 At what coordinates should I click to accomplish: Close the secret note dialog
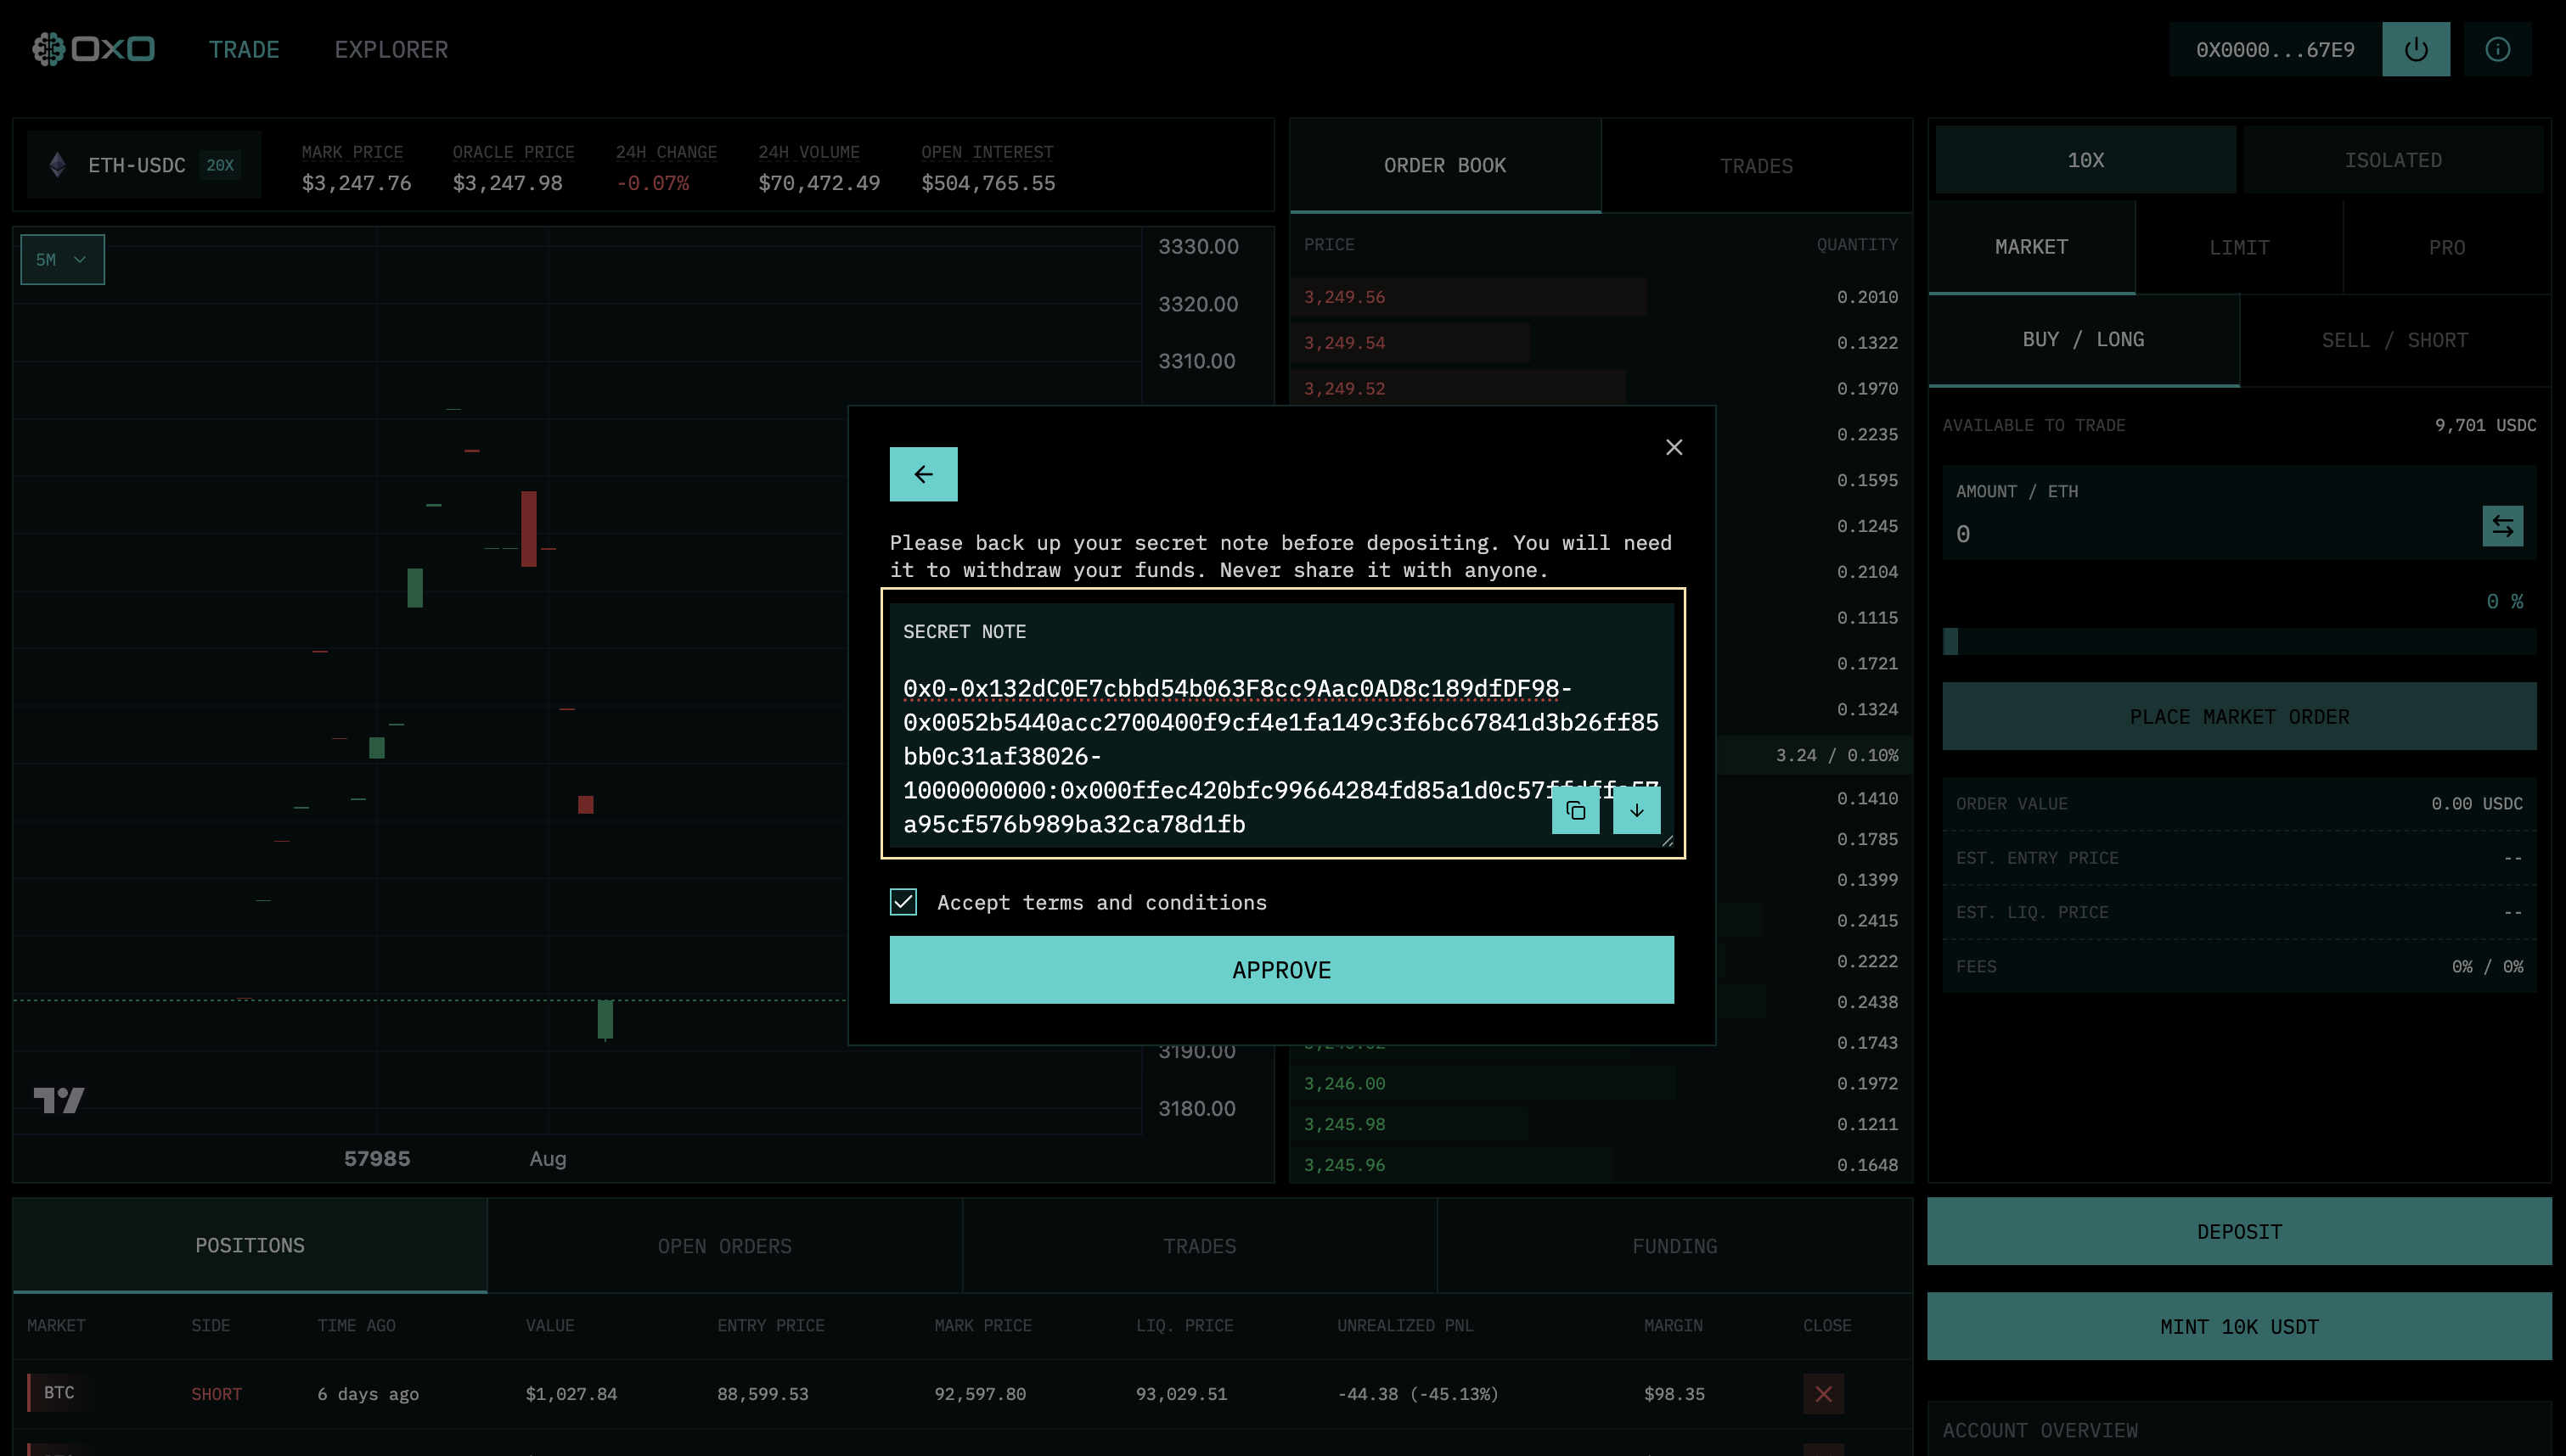1674,447
